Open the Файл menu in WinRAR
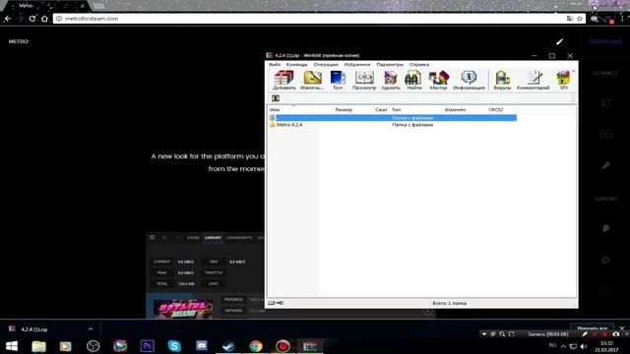The height and width of the screenshot is (354, 630). coord(275,64)
